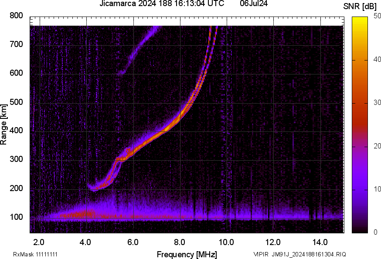Image resolution: width=381 pixels, height=259 pixels.
Task: Click the 10.0 frequency tick label
Action: [226, 242]
